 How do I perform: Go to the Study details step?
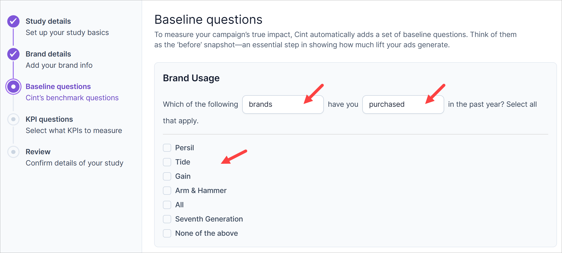(x=48, y=21)
